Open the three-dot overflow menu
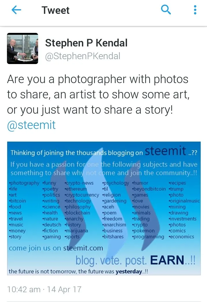Image resolution: width=207 pixels, height=302 pixels. (195, 10)
